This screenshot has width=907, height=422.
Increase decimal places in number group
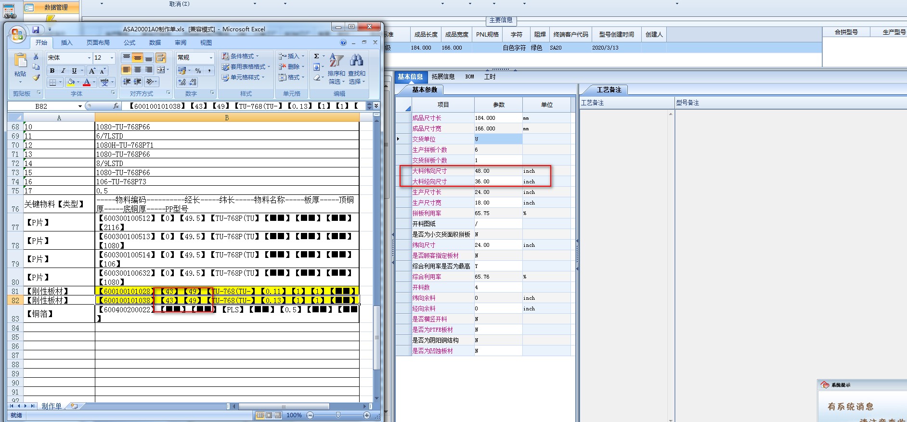pyautogui.click(x=182, y=82)
